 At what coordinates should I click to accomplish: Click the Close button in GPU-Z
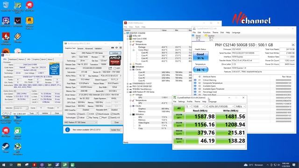click(x=116, y=122)
